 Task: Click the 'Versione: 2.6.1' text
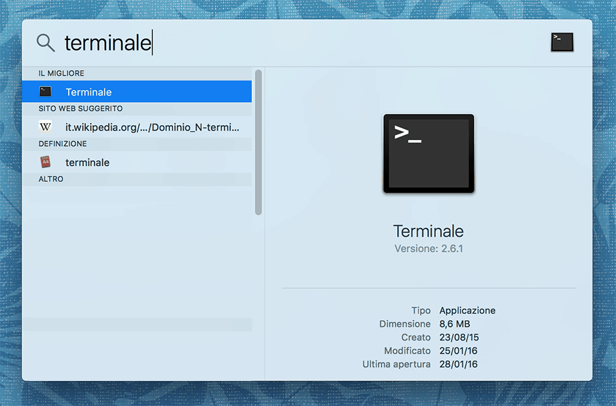point(429,249)
